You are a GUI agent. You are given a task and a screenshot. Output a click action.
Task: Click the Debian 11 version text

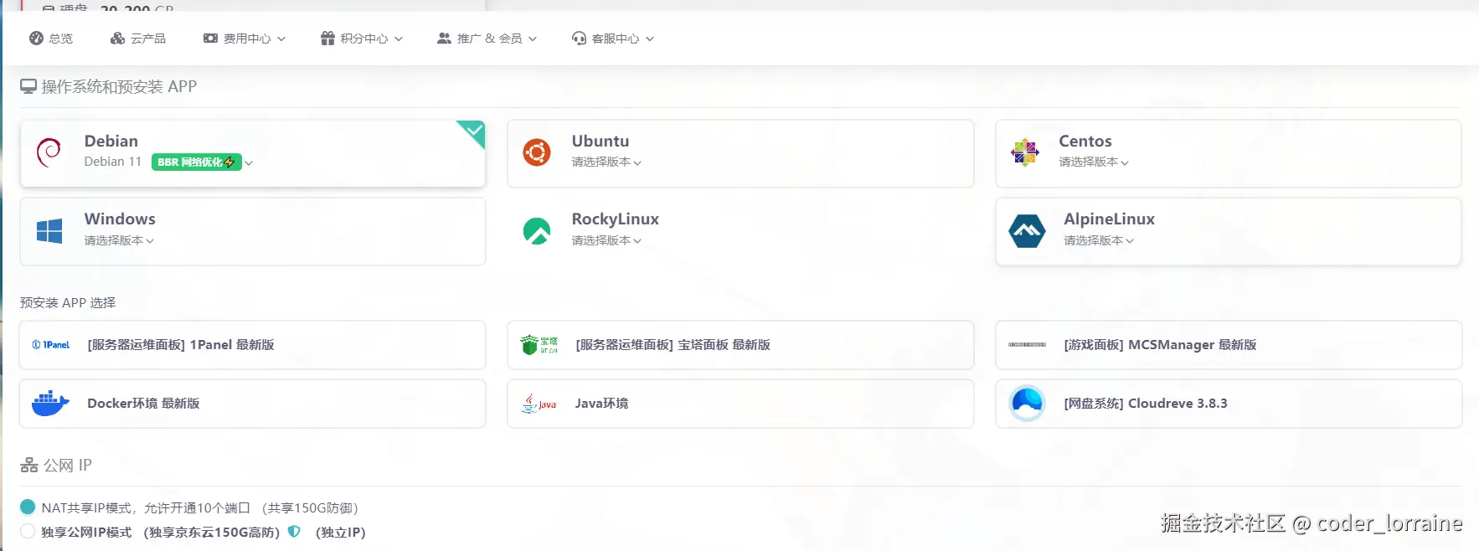pos(113,162)
